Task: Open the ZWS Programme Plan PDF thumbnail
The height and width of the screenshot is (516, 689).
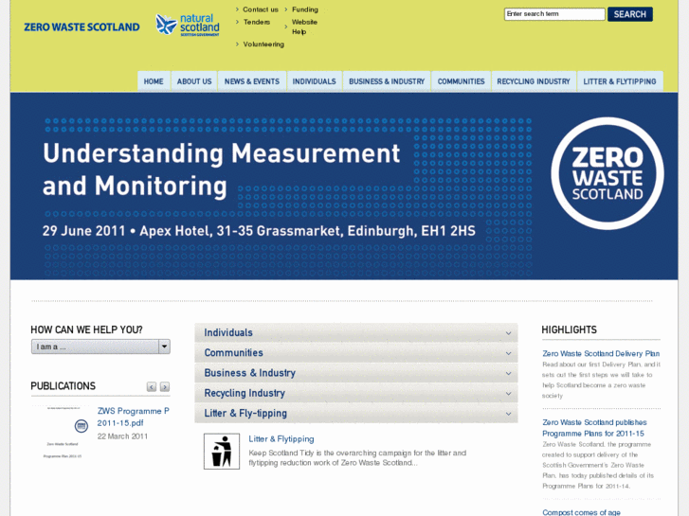Action: click(63, 432)
